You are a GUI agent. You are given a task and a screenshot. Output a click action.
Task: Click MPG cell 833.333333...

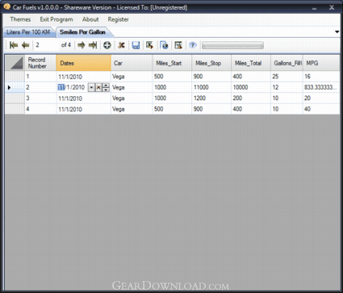321,87
